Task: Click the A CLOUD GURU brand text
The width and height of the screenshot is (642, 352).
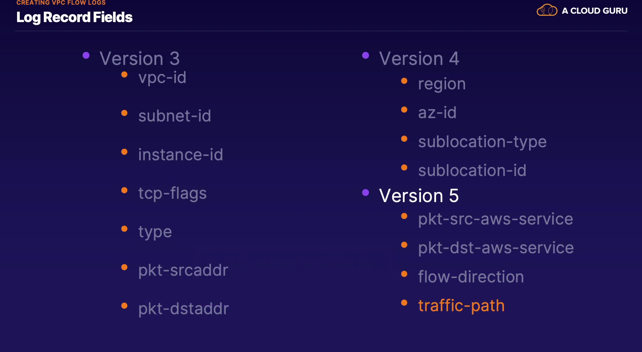Action: point(595,11)
